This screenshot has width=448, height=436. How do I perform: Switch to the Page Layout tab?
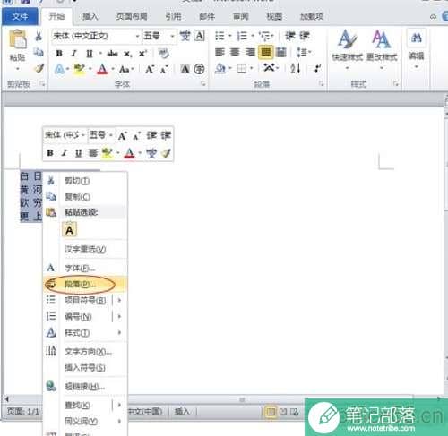click(132, 16)
